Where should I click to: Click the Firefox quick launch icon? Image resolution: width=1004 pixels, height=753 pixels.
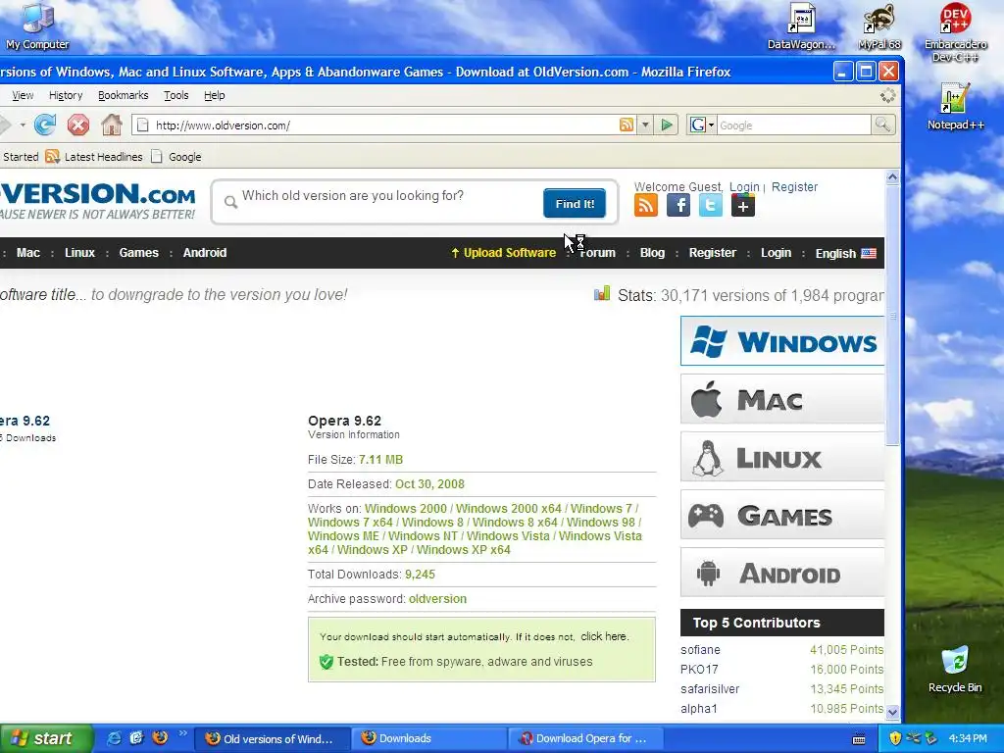160,738
